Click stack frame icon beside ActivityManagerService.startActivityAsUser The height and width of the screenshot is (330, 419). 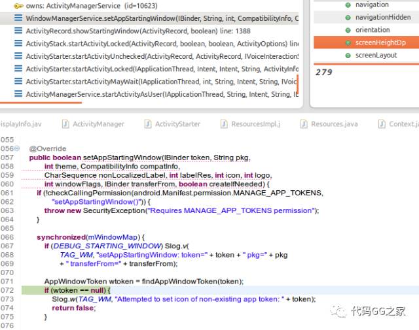pos(18,93)
